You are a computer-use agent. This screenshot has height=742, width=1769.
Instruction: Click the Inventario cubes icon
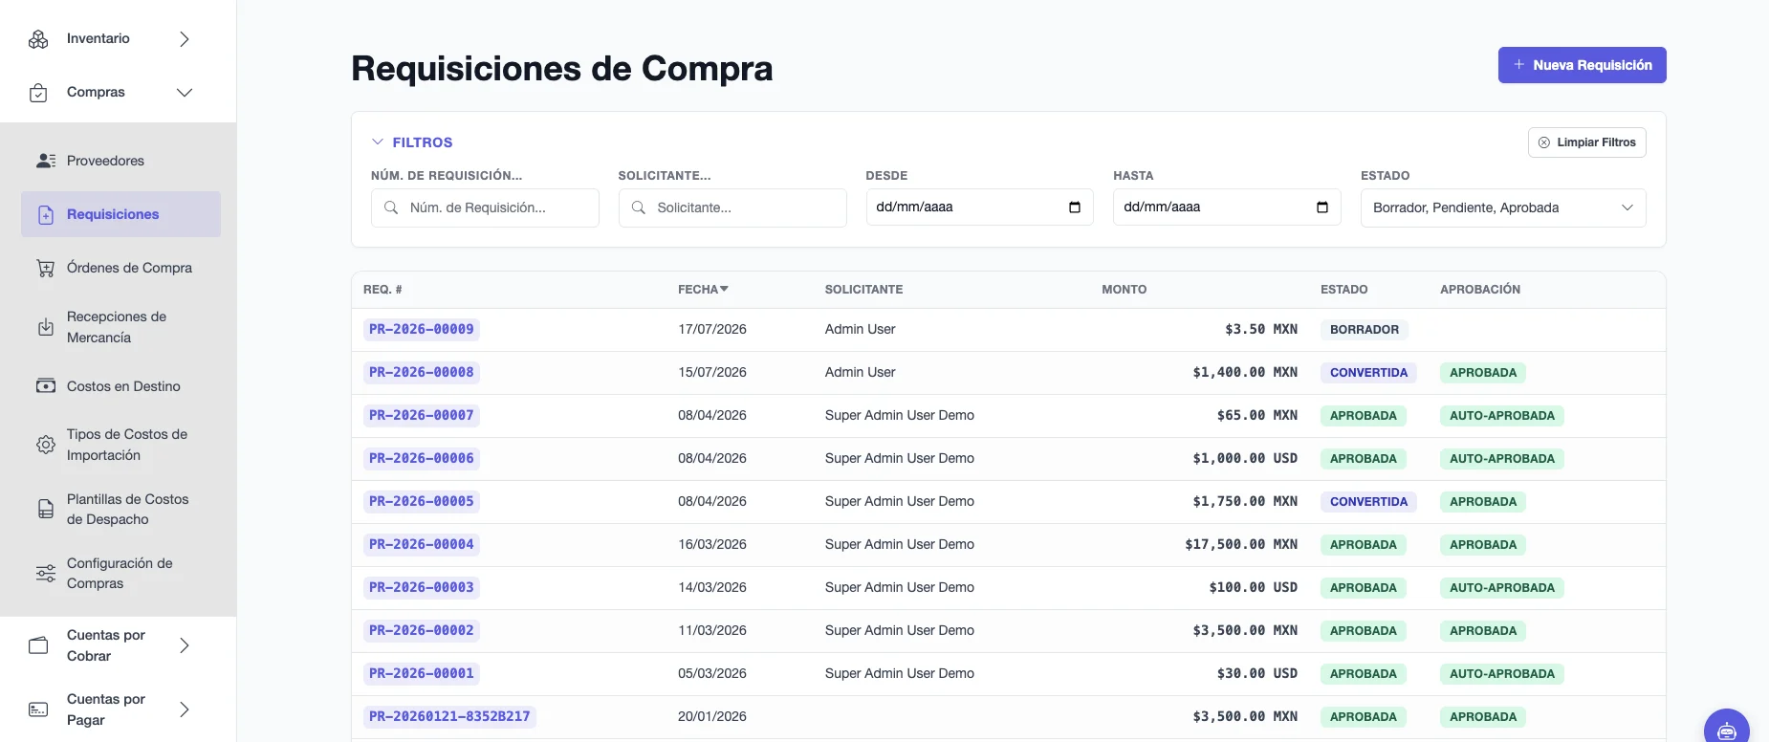point(38,39)
